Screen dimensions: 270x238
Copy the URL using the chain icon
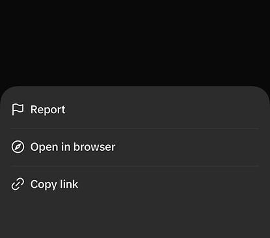pyautogui.click(x=18, y=184)
